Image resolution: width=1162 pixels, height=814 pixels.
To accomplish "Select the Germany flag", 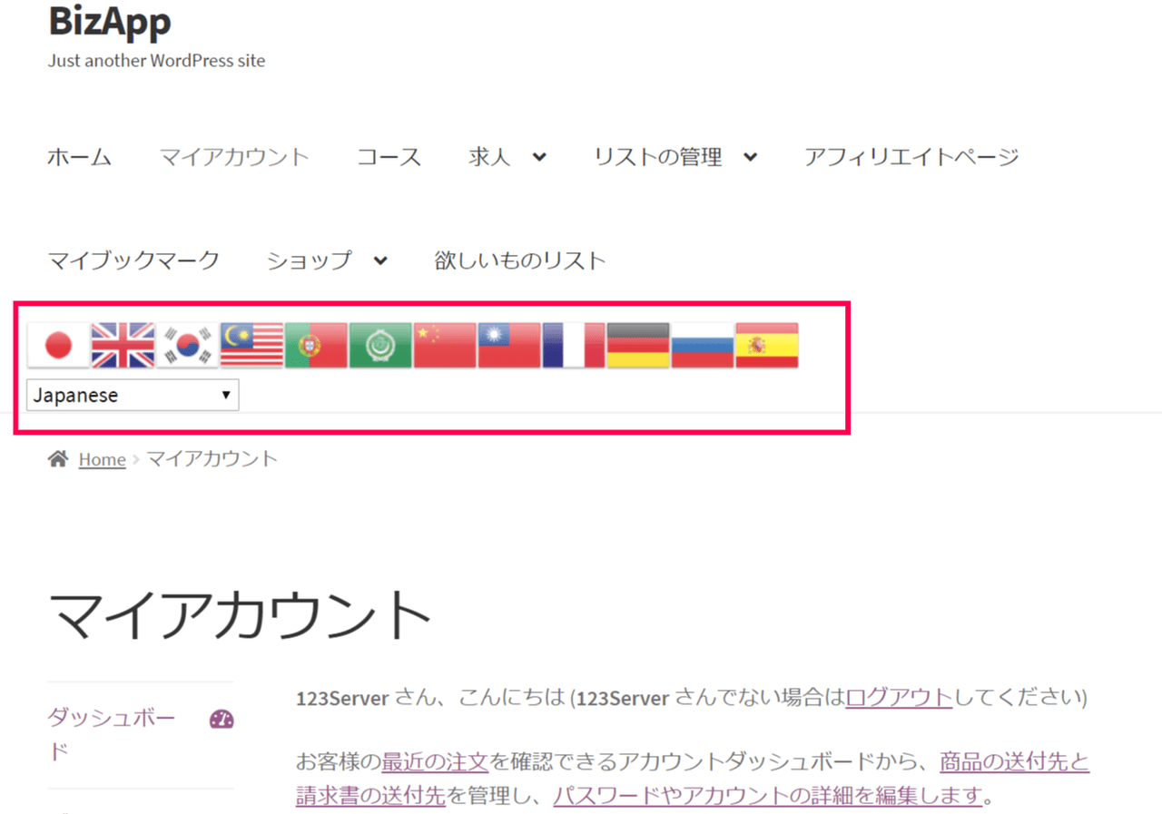I will pos(638,345).
